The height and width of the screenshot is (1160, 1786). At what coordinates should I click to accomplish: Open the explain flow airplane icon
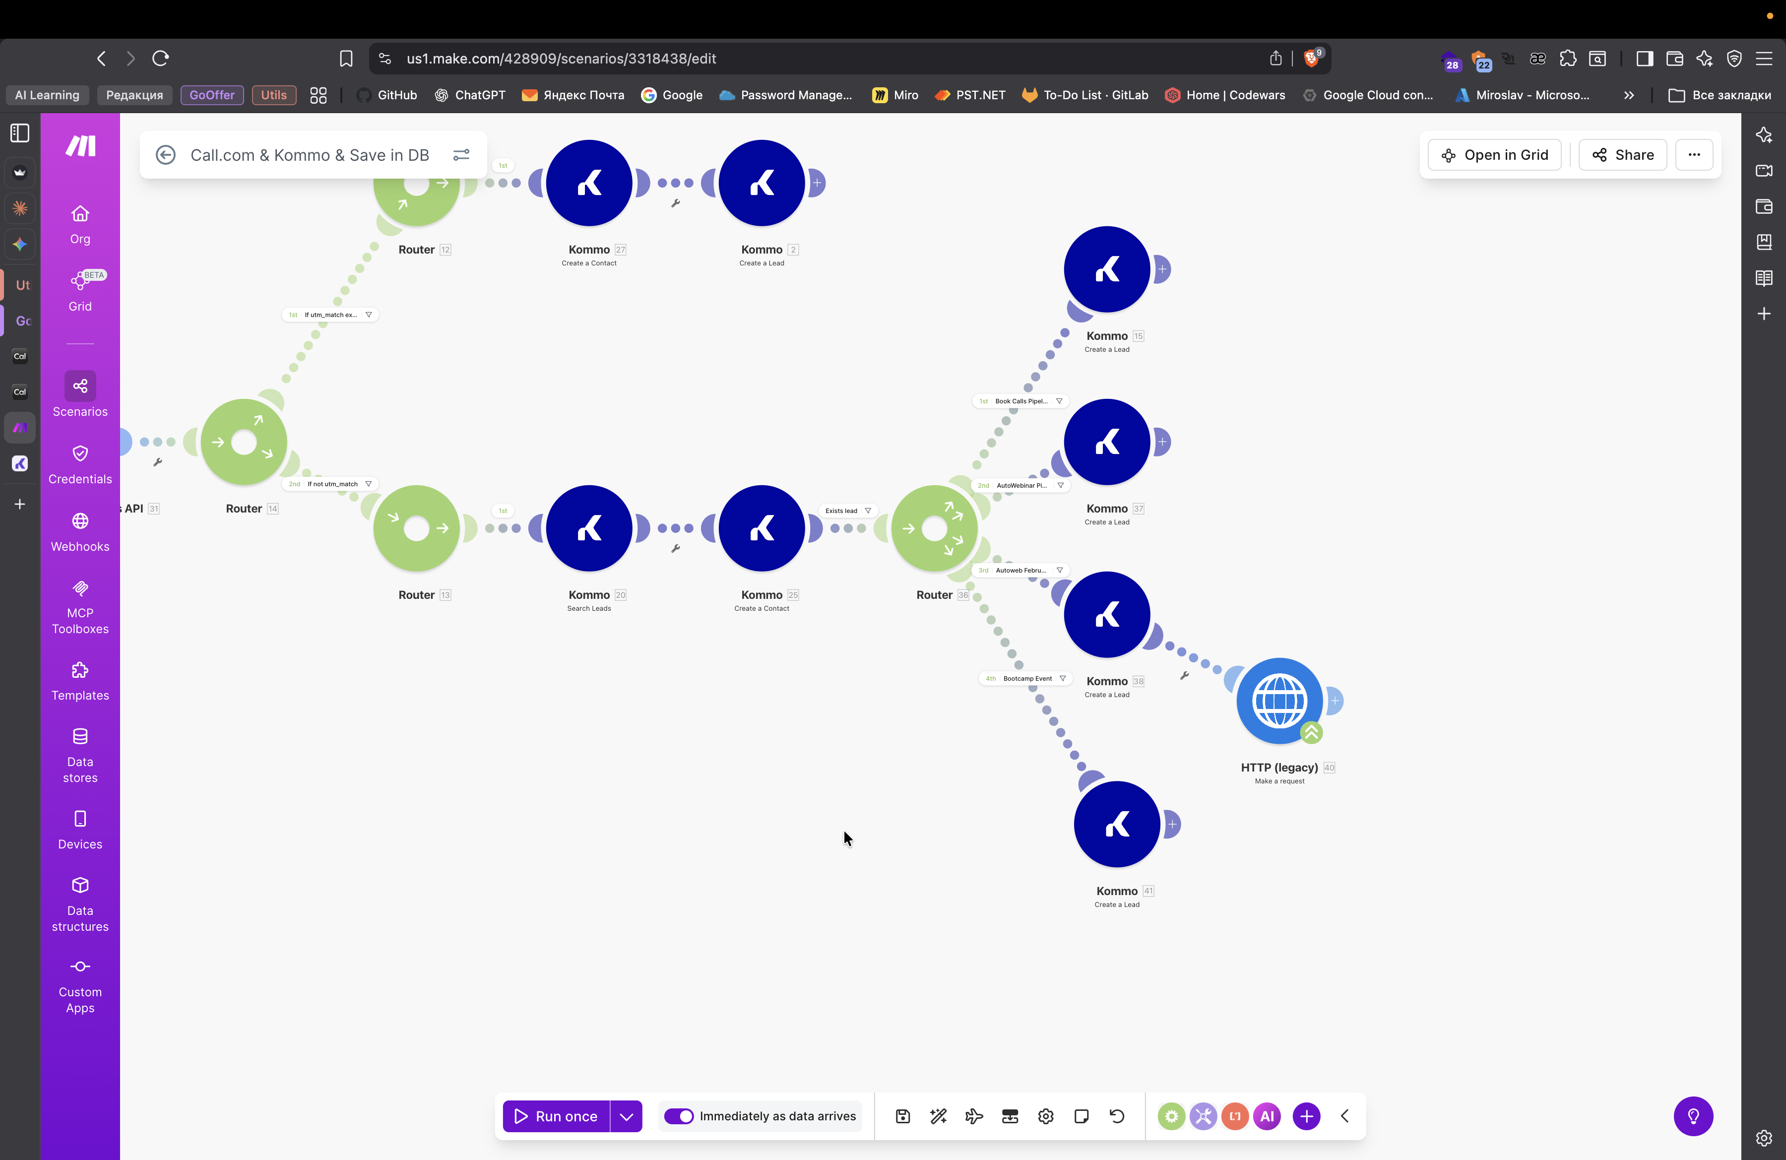pos(974,1116)
